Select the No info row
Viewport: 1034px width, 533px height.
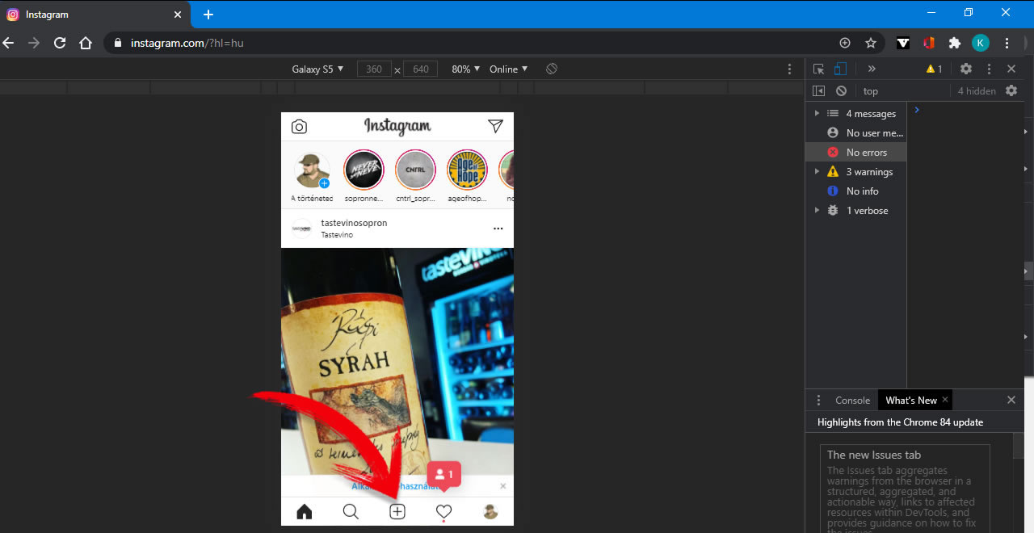855,191
